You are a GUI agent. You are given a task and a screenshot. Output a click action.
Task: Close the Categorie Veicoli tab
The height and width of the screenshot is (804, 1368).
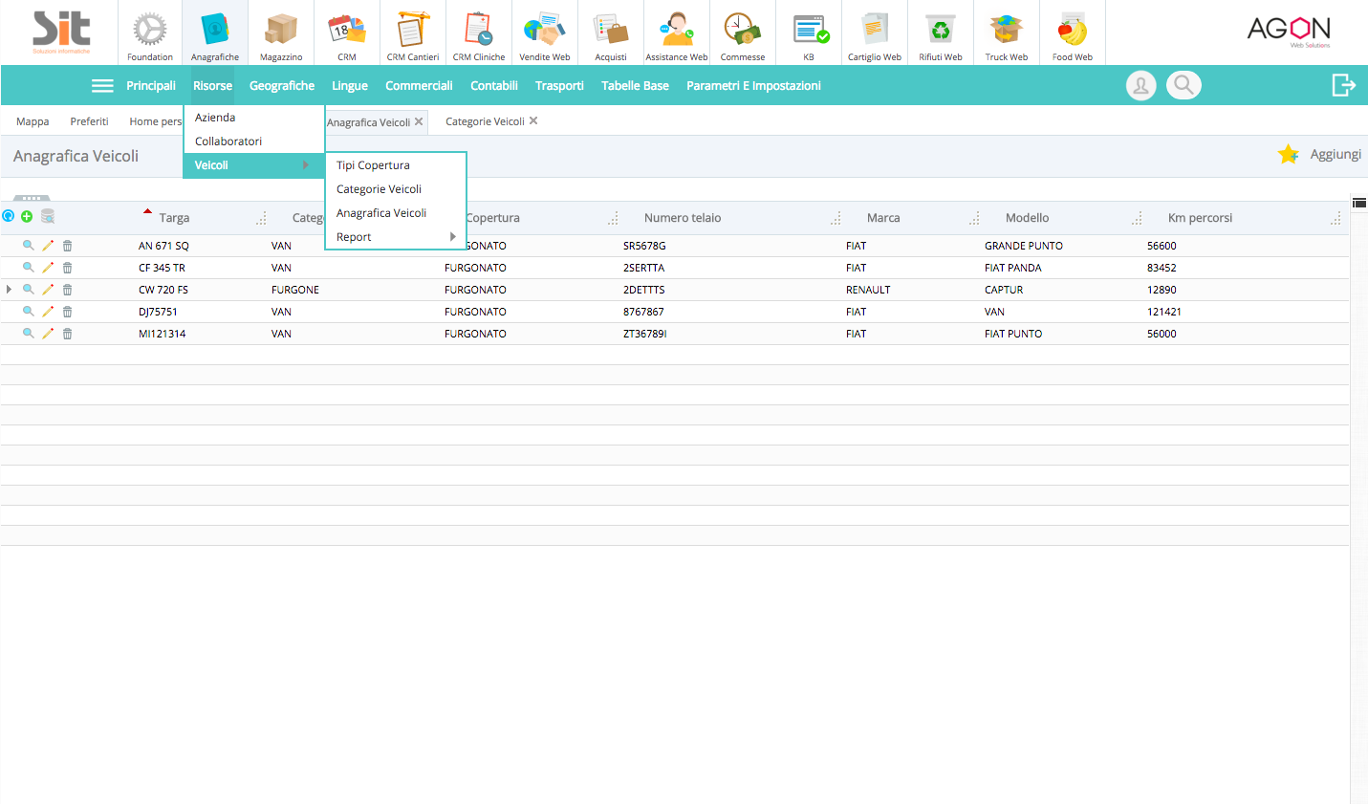533,120
